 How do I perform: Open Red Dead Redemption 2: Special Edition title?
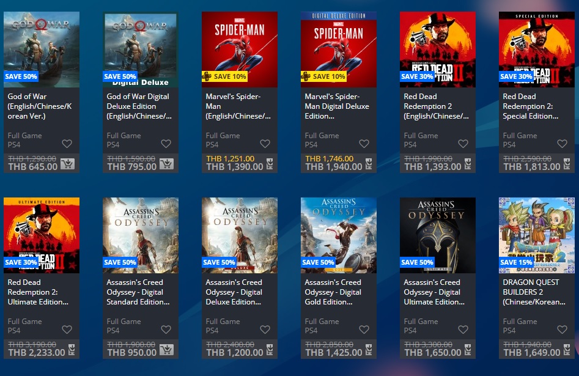point(531,106)
